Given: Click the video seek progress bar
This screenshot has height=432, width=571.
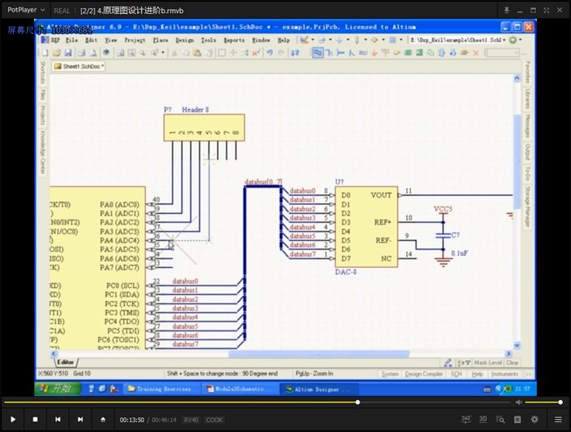Looking at the screenshot, I should click(x=245, y=402).
